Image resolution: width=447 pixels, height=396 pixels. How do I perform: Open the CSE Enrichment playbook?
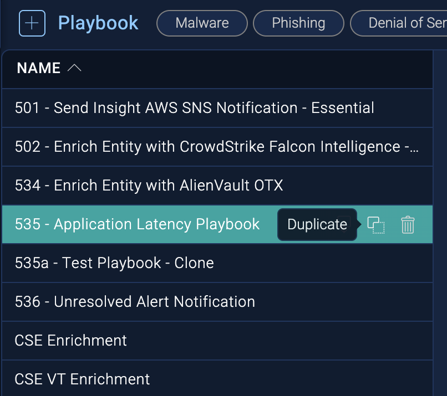tap(71, 341)
